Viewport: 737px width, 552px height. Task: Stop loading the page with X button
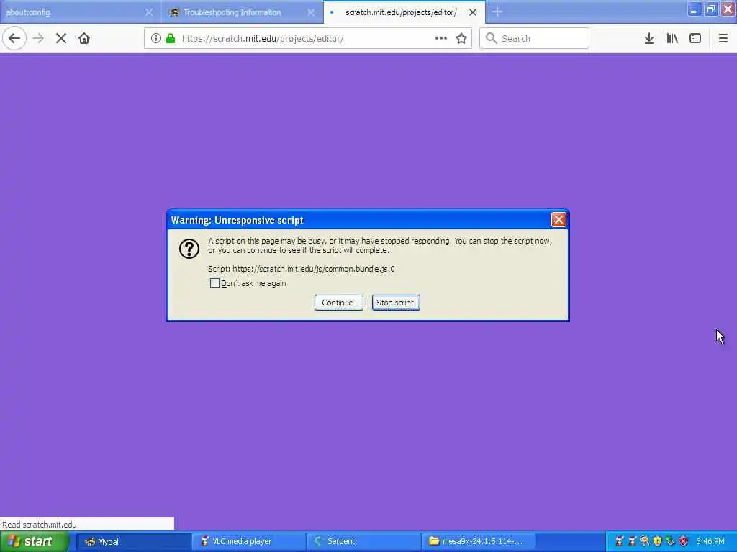61,38
